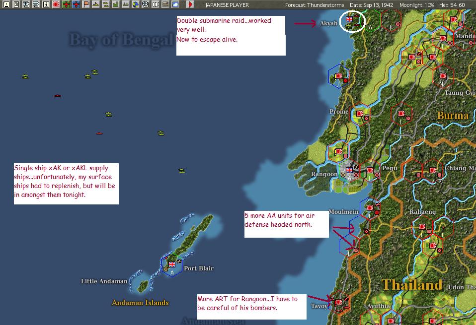Select the red plane on blue background icon

pos(76,4)
